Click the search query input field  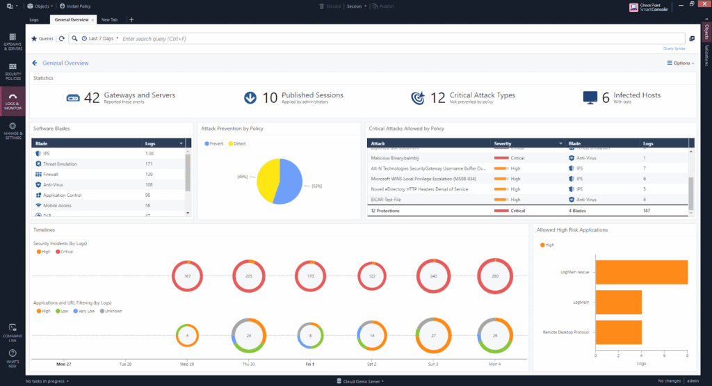point(402,39)
